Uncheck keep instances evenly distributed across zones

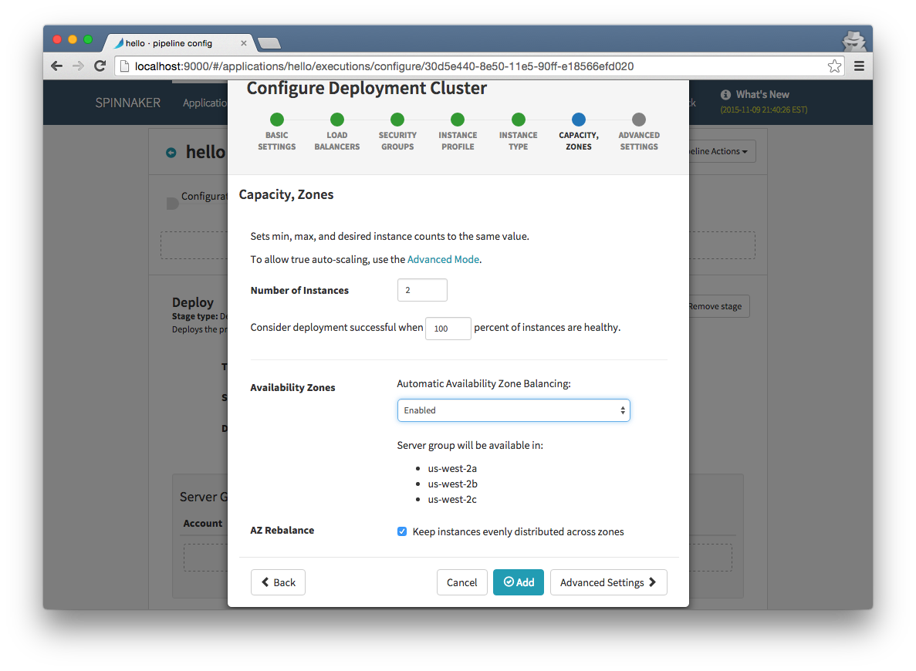[x=401, y=531]
